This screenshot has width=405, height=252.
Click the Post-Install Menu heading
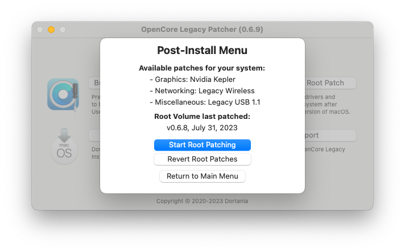click(x=202, y=50)
